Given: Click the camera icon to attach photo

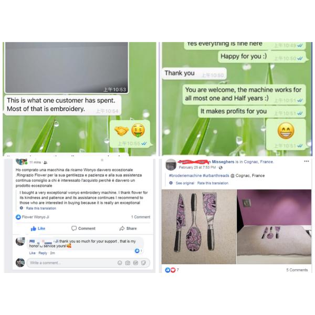Looking at the screenshot, I should (128, 263).
